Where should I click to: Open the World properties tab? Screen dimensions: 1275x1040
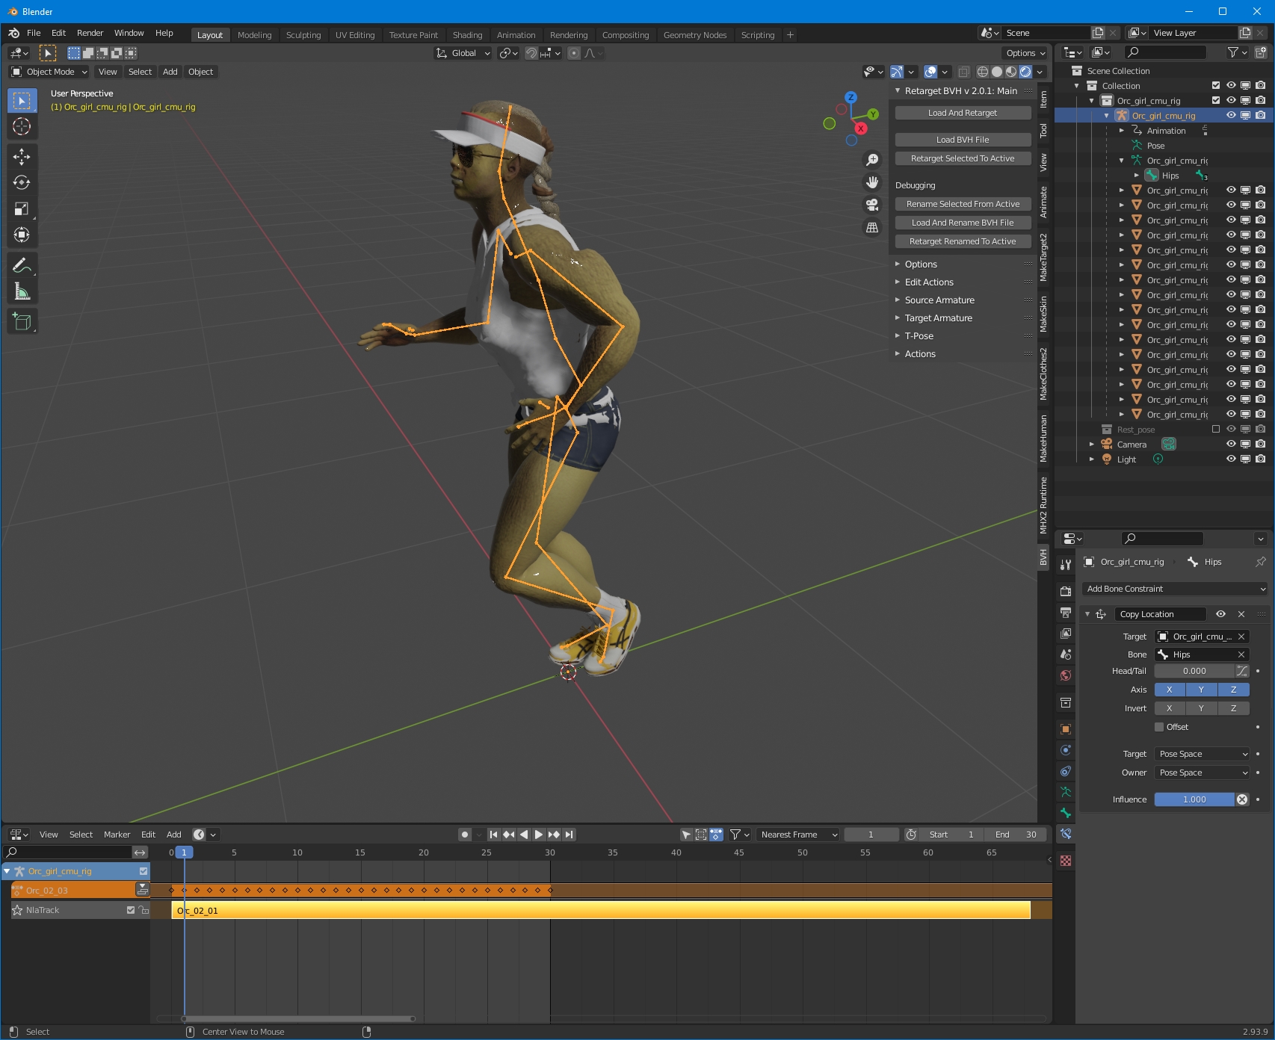point(1066,675)
